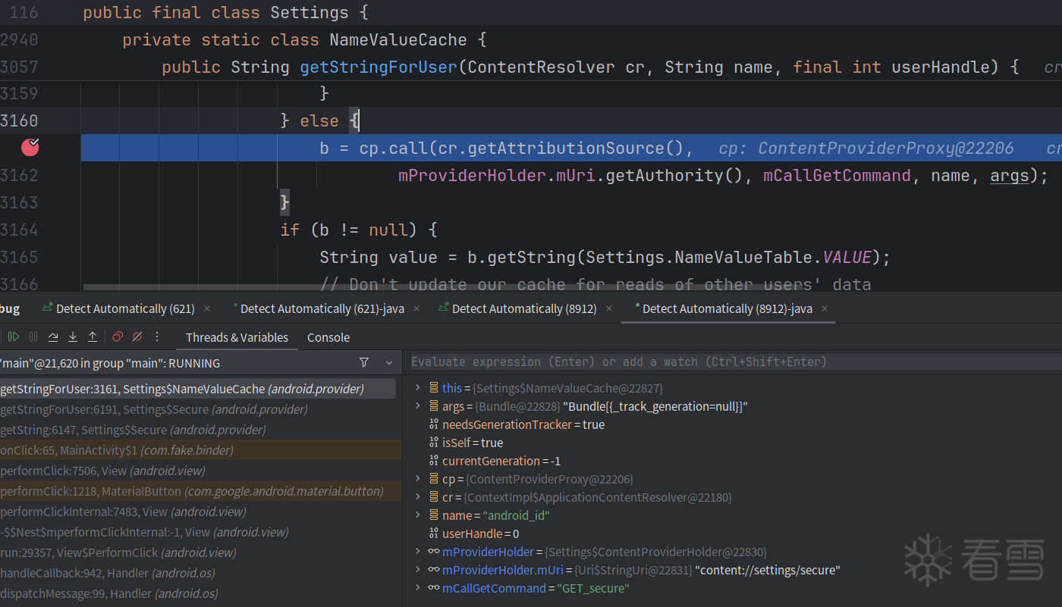Toggle the Mute Breakpoints icon
Screen dimensions: 1062x607
(x=137, y=337)
